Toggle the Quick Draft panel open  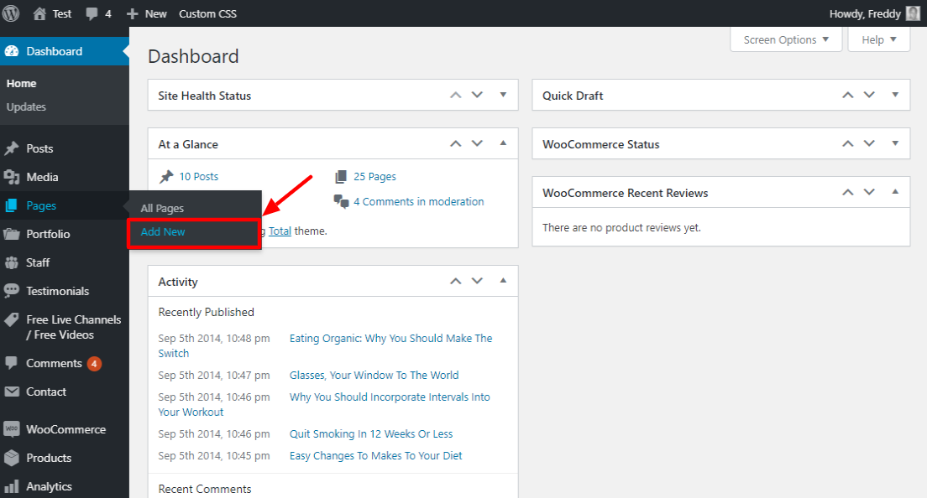coord(895,95)
